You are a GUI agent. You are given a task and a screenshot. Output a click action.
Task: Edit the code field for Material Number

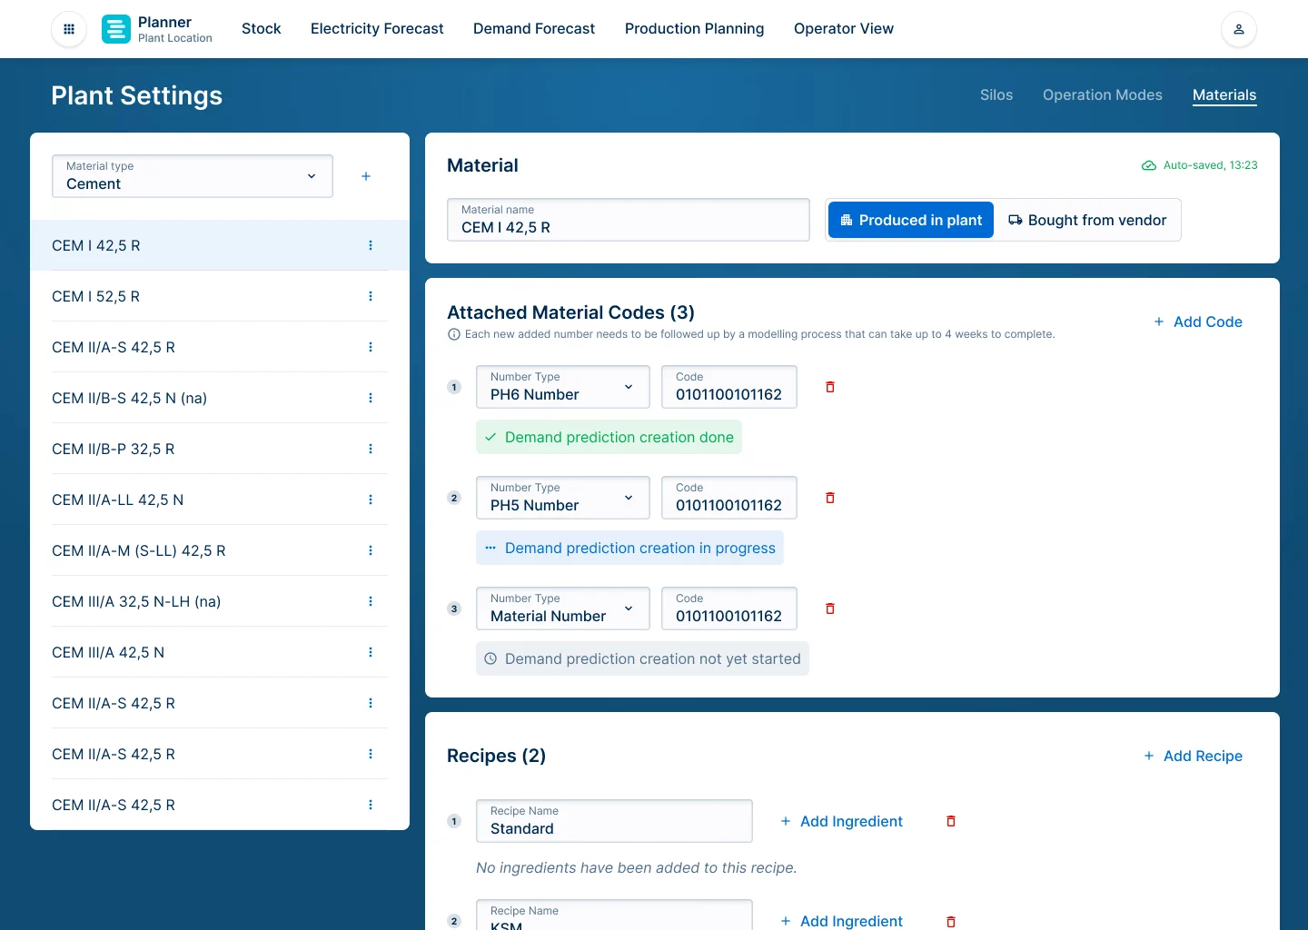pos(729,608)
